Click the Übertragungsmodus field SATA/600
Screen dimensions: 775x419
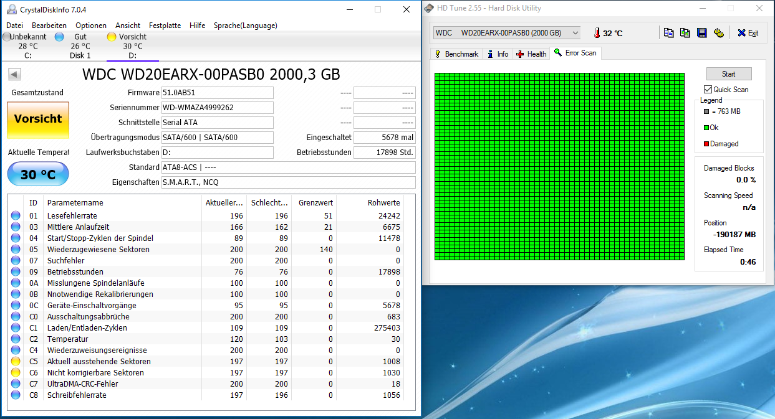[x=217, y=138]
